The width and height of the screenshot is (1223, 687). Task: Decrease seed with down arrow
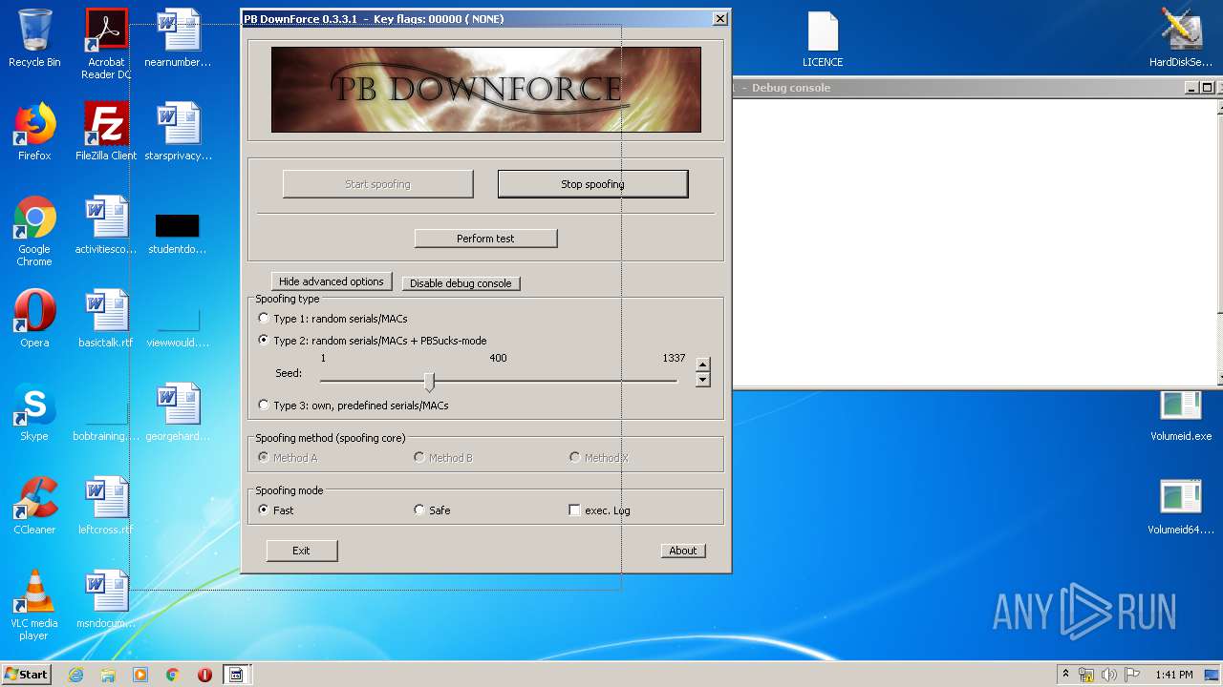pos(703,380)
